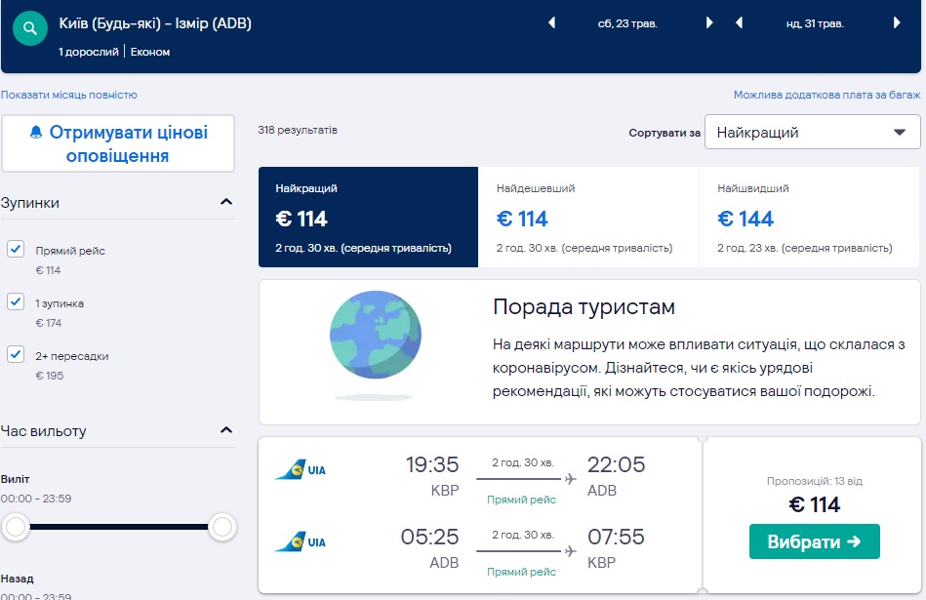Uncheck the Прямий рейс checkbox
The height and width of the screenshot is (600, 926).
pos(16,249)
